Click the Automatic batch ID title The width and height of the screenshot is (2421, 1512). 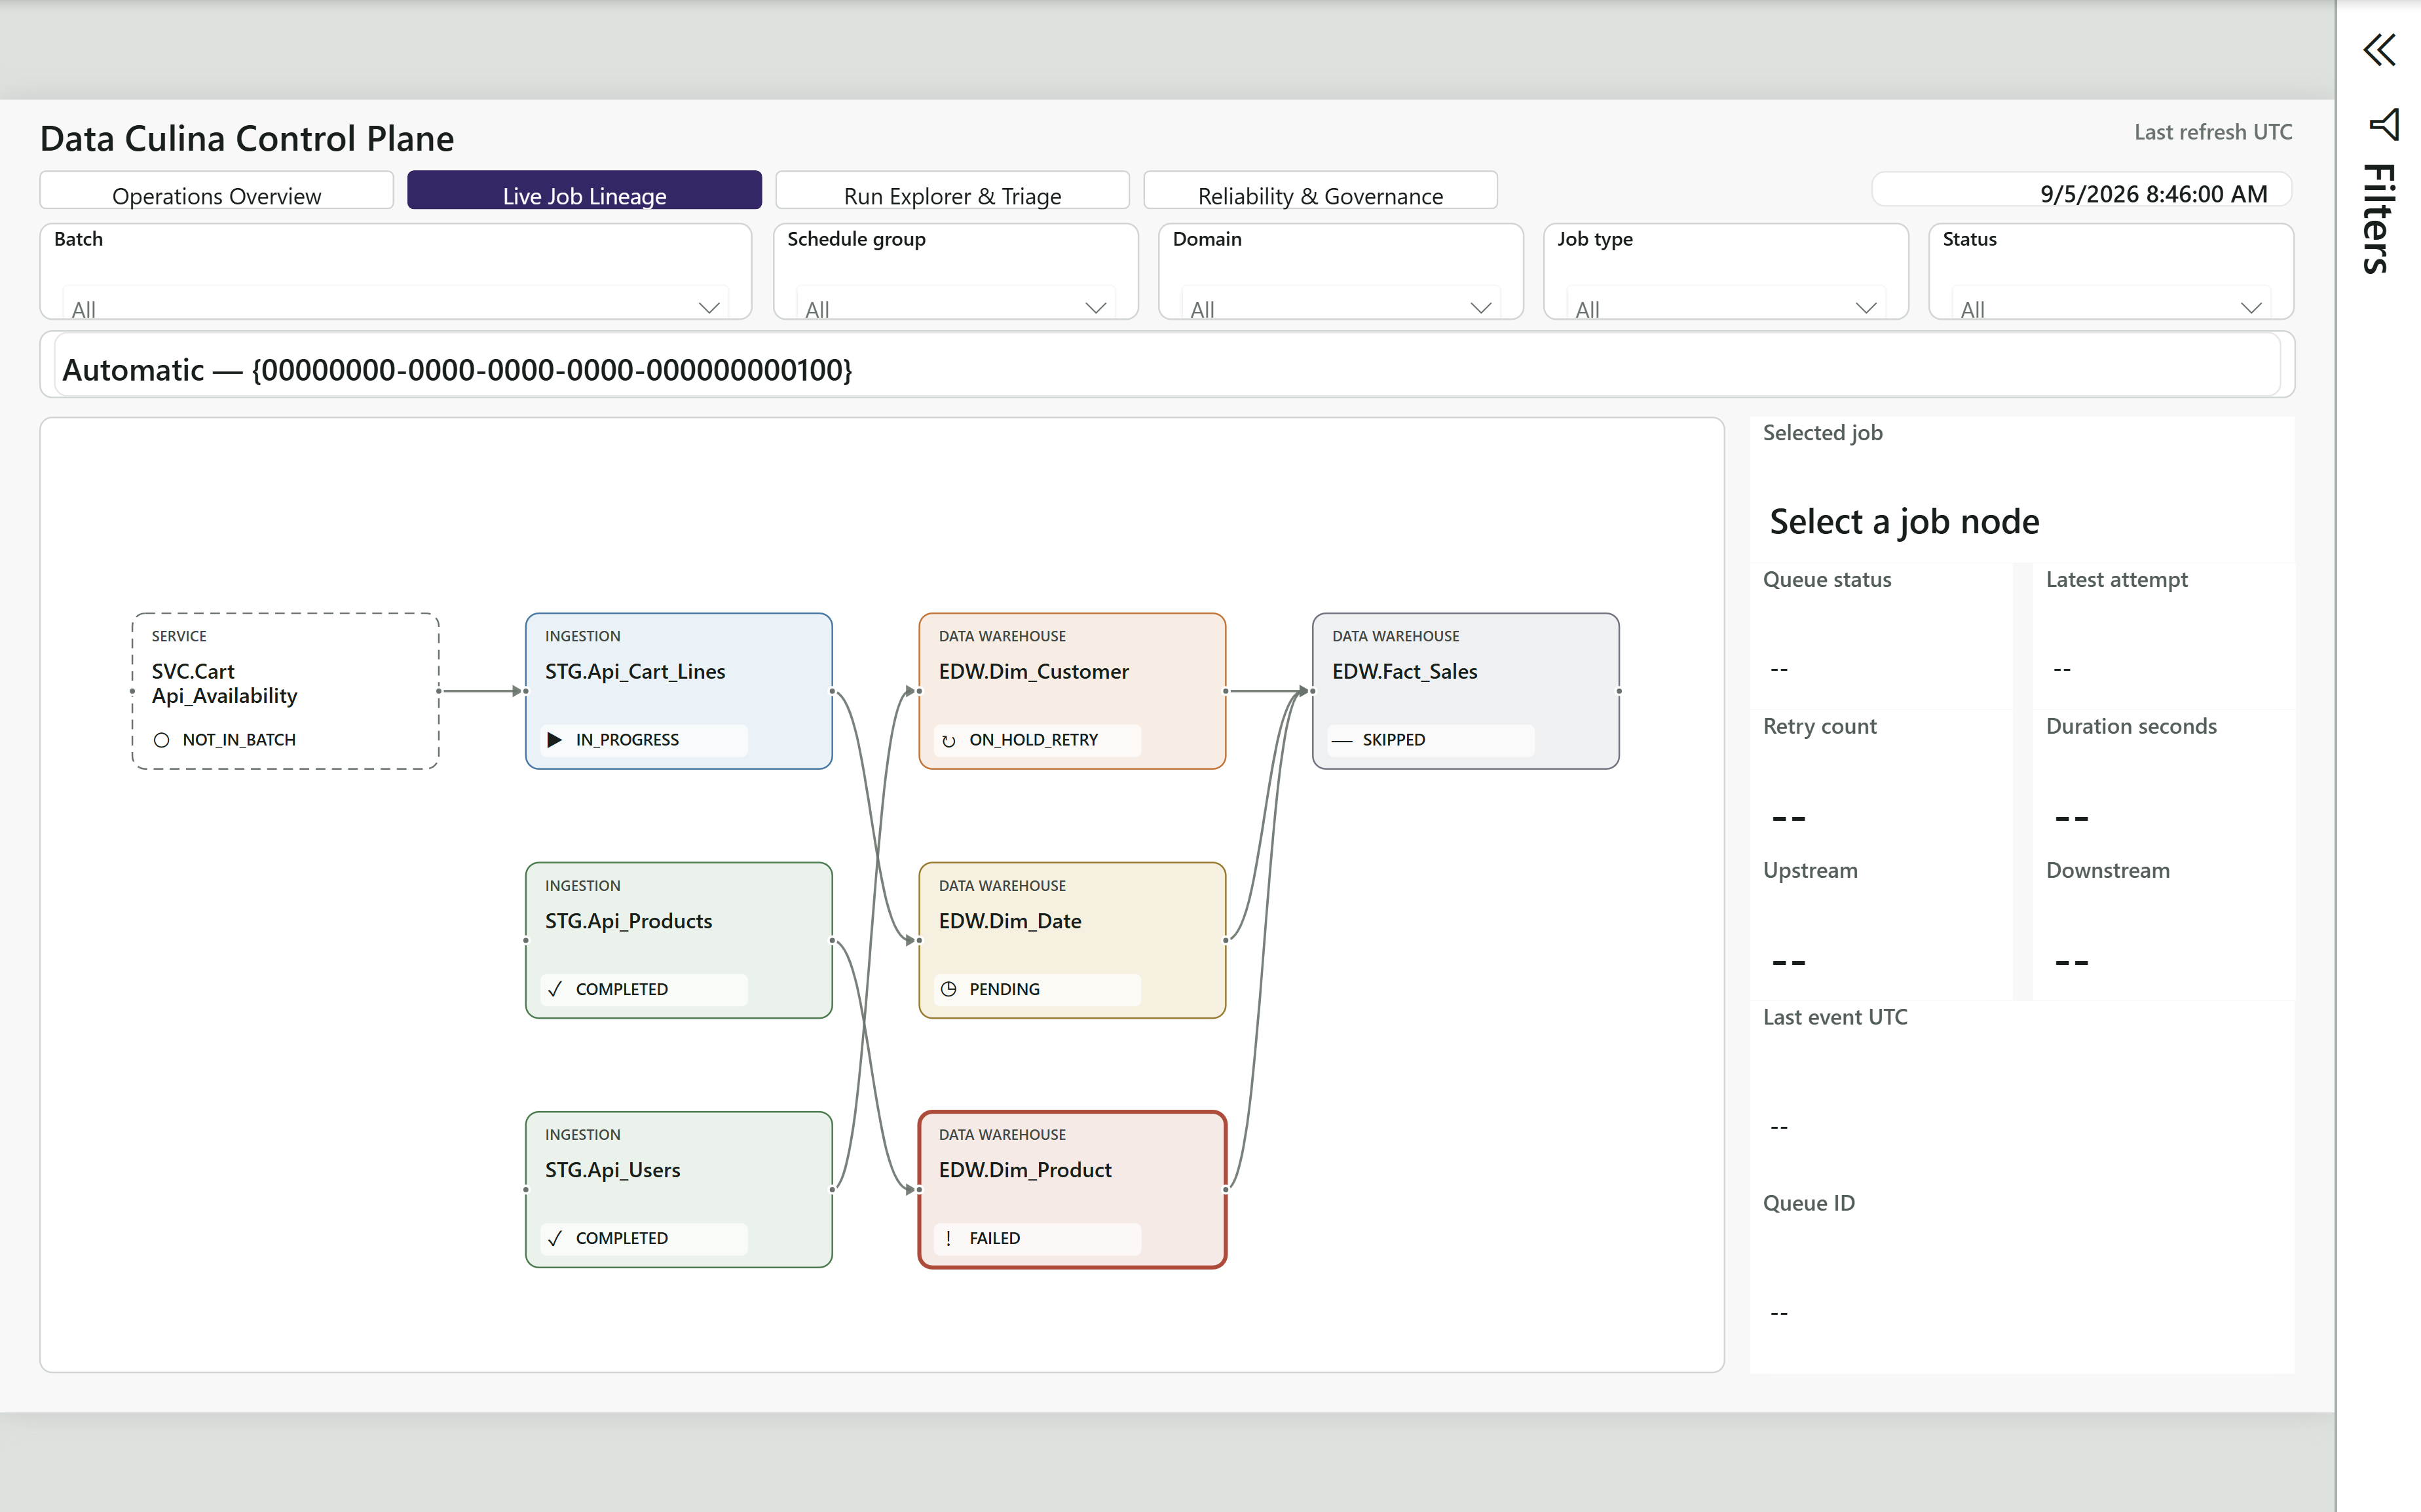tap(457, 370)
